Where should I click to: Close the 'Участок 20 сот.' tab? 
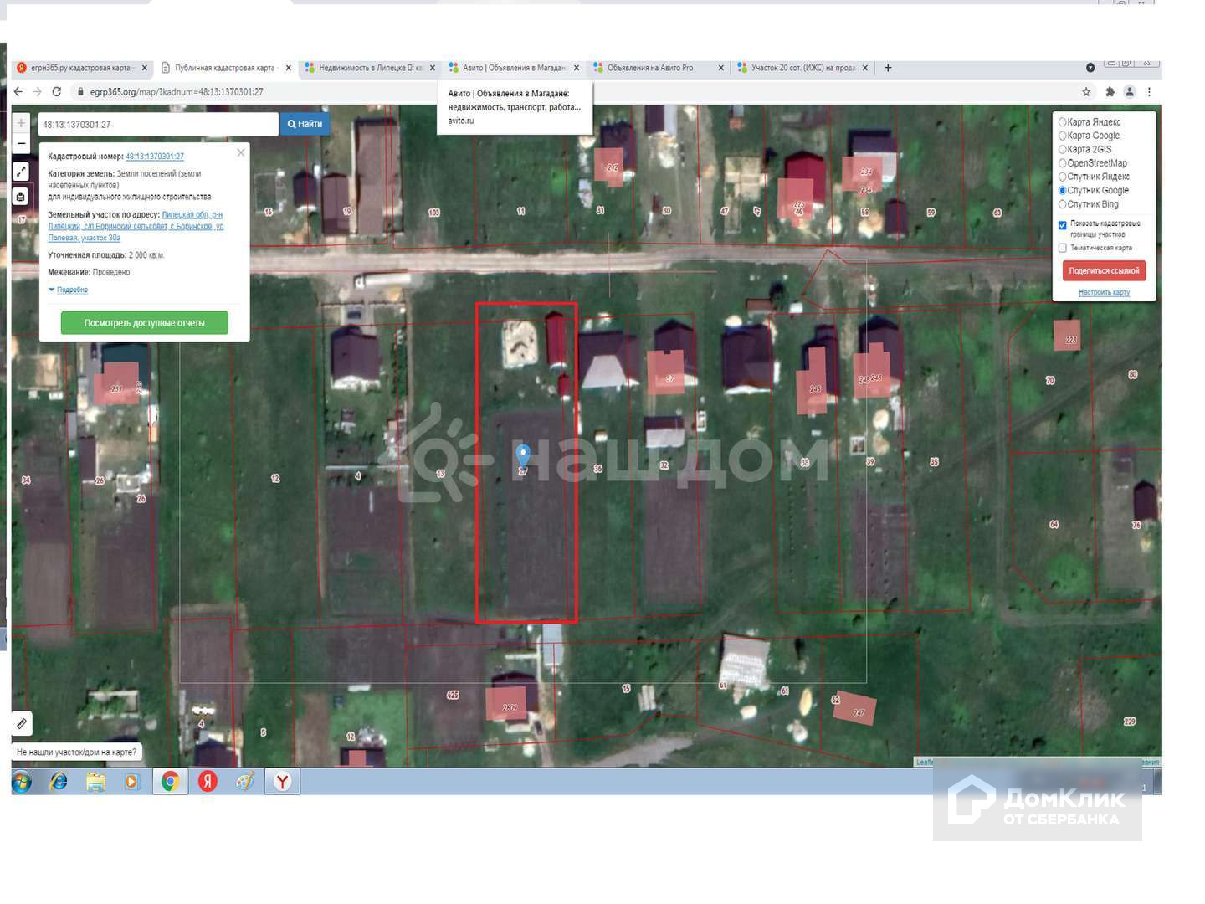click(x=865, y=68)
